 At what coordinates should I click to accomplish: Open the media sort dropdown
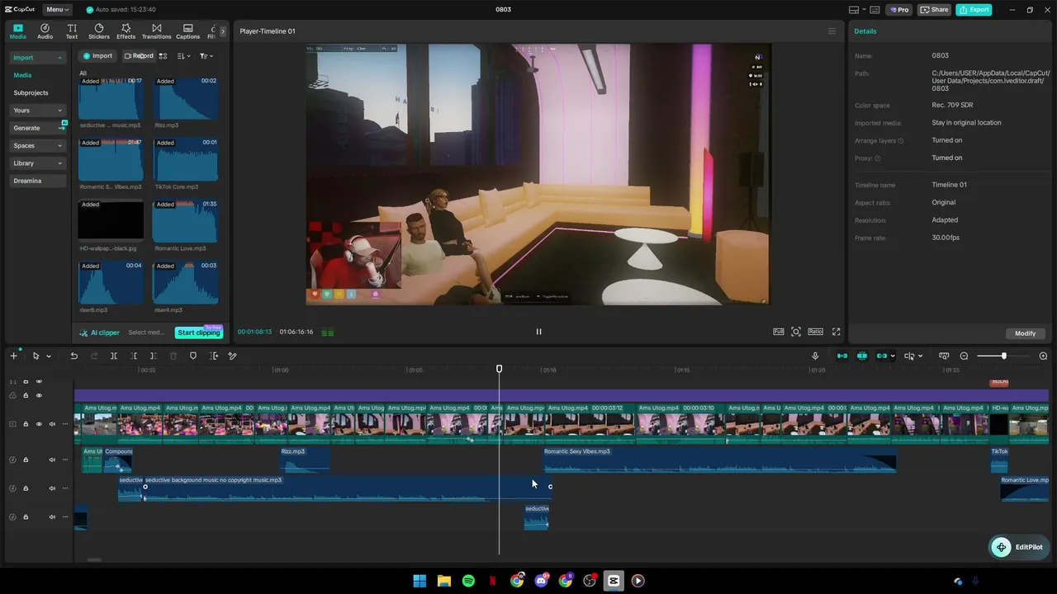point(183,56)
